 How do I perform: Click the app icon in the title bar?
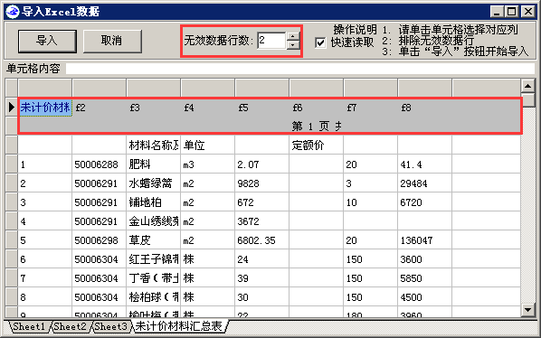(13, 12)
